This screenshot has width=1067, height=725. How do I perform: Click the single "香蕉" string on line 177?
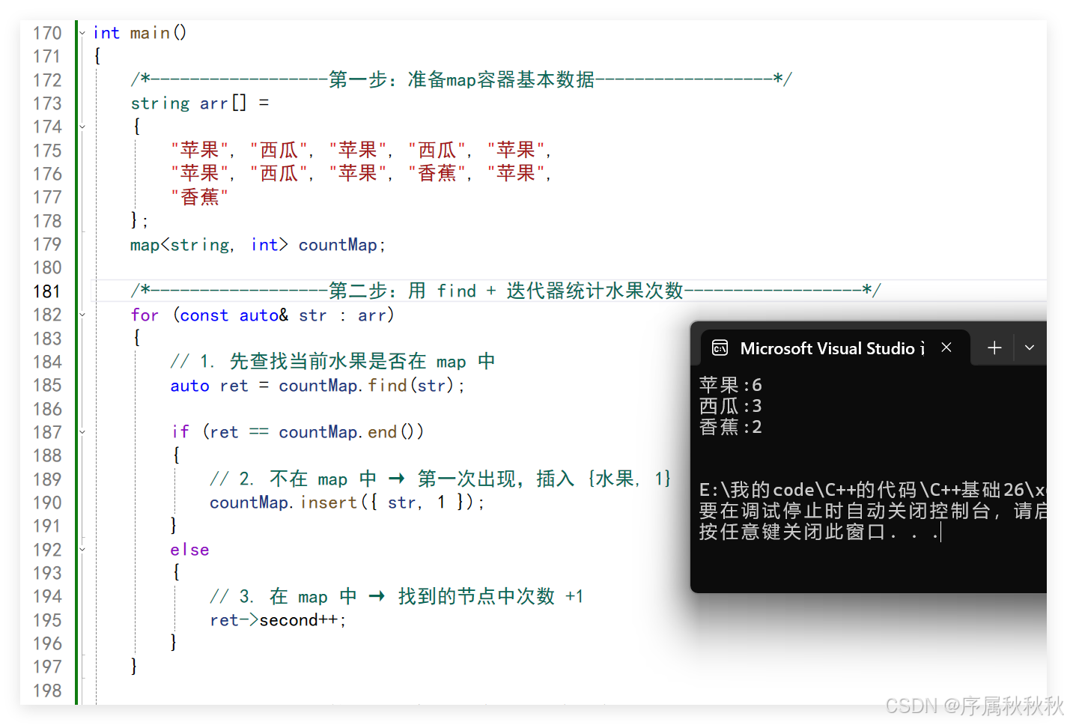tap(200, 197)
